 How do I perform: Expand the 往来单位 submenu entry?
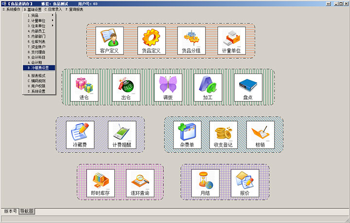(x=39, y=26)
